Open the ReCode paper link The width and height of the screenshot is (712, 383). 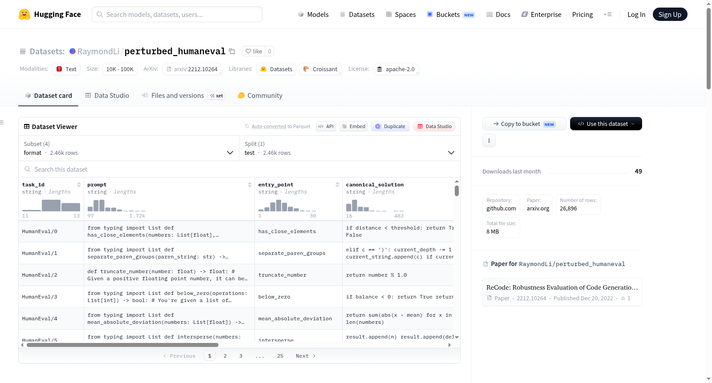pos(562,287)
